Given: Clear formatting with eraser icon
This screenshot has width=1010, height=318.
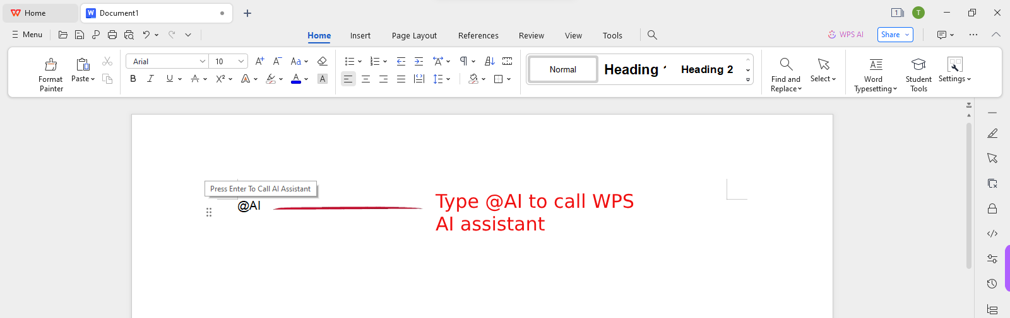Looking at the screenshot, I should click(x=322, y=61).
